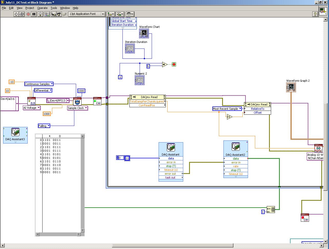Click the loop iteration terminal i

pos(120,77)
